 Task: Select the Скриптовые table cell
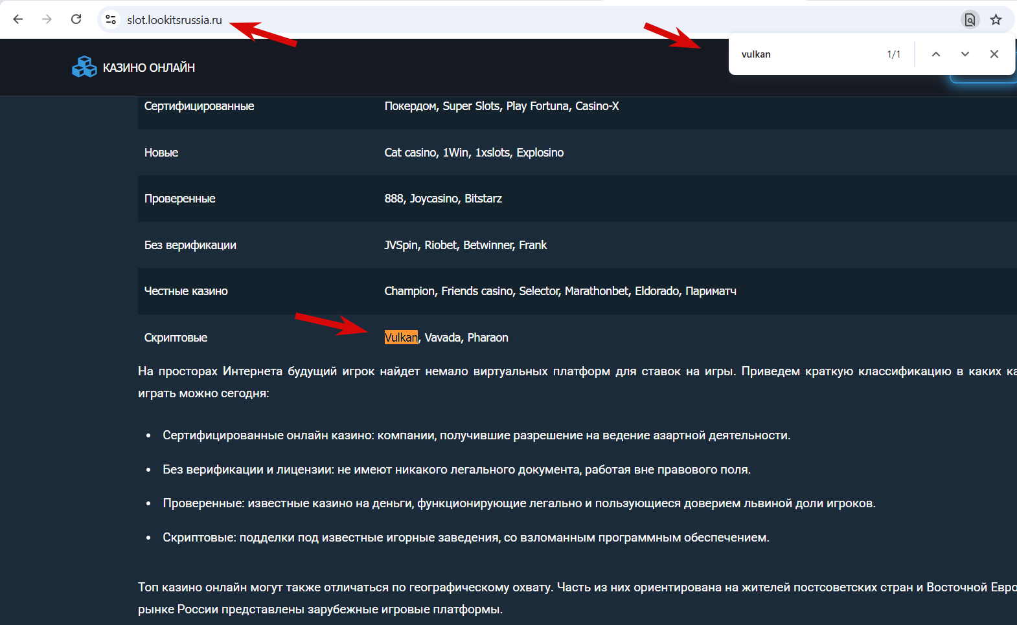176,338
